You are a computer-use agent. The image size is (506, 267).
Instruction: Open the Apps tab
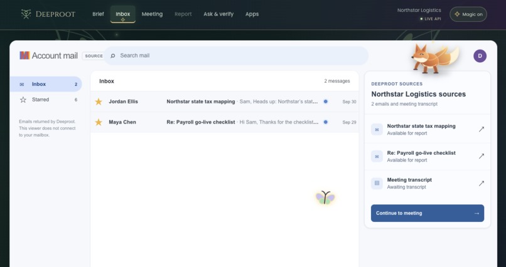click(252, 14)
